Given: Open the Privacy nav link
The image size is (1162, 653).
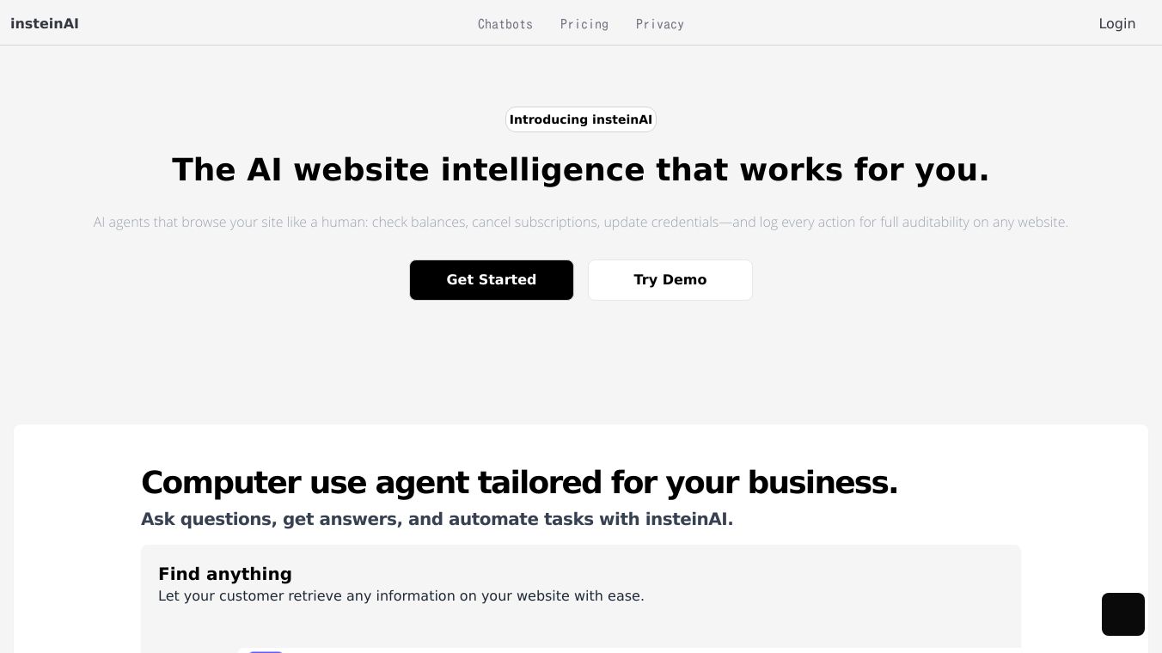Looking at the screenshot, I should click(660, 24).
